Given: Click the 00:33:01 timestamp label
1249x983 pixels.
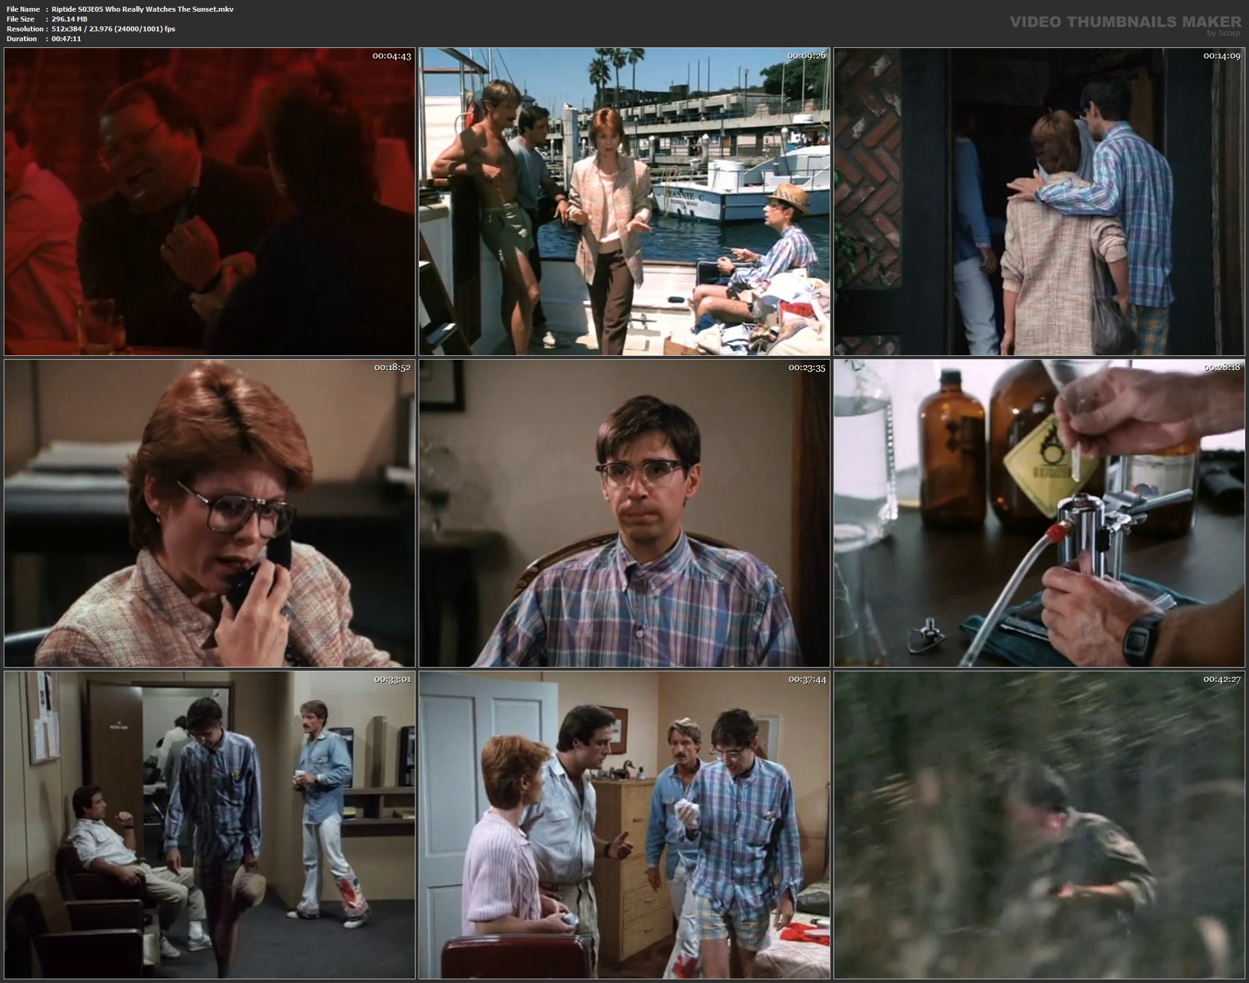Looking at the screenshot, I should pos(392,679).
